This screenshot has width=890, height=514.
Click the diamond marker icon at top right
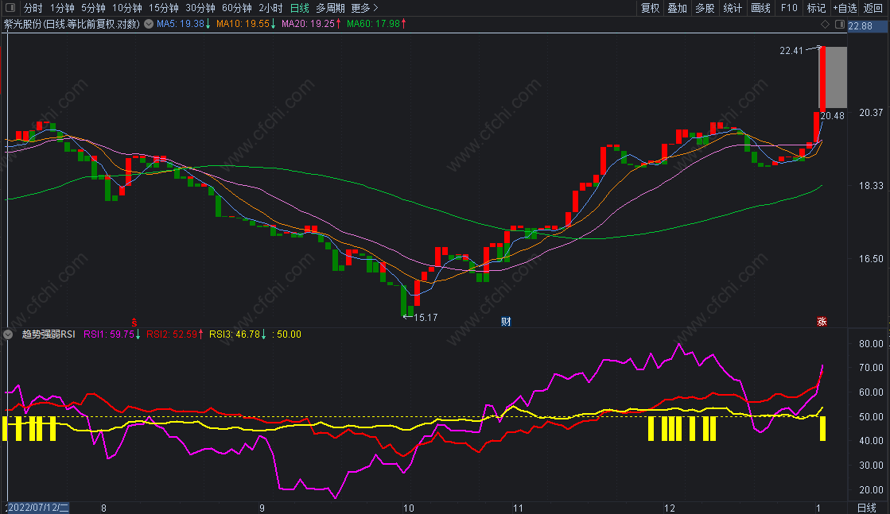tap(826, 25)
